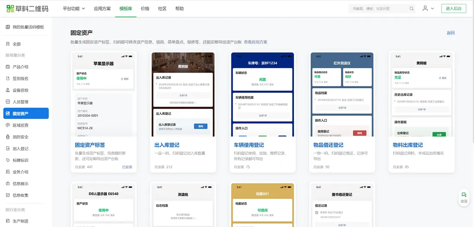Click the 图书借还登记 preview thumbnail
The image size is (474, 227).
coord(342,205)
